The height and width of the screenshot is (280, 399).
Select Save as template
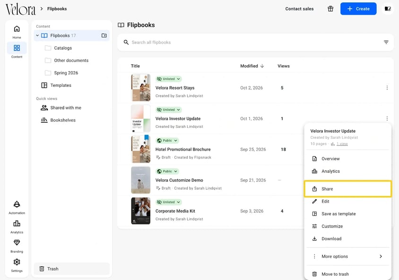[347, 214]
